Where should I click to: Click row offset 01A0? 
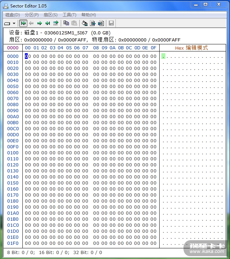13,213
